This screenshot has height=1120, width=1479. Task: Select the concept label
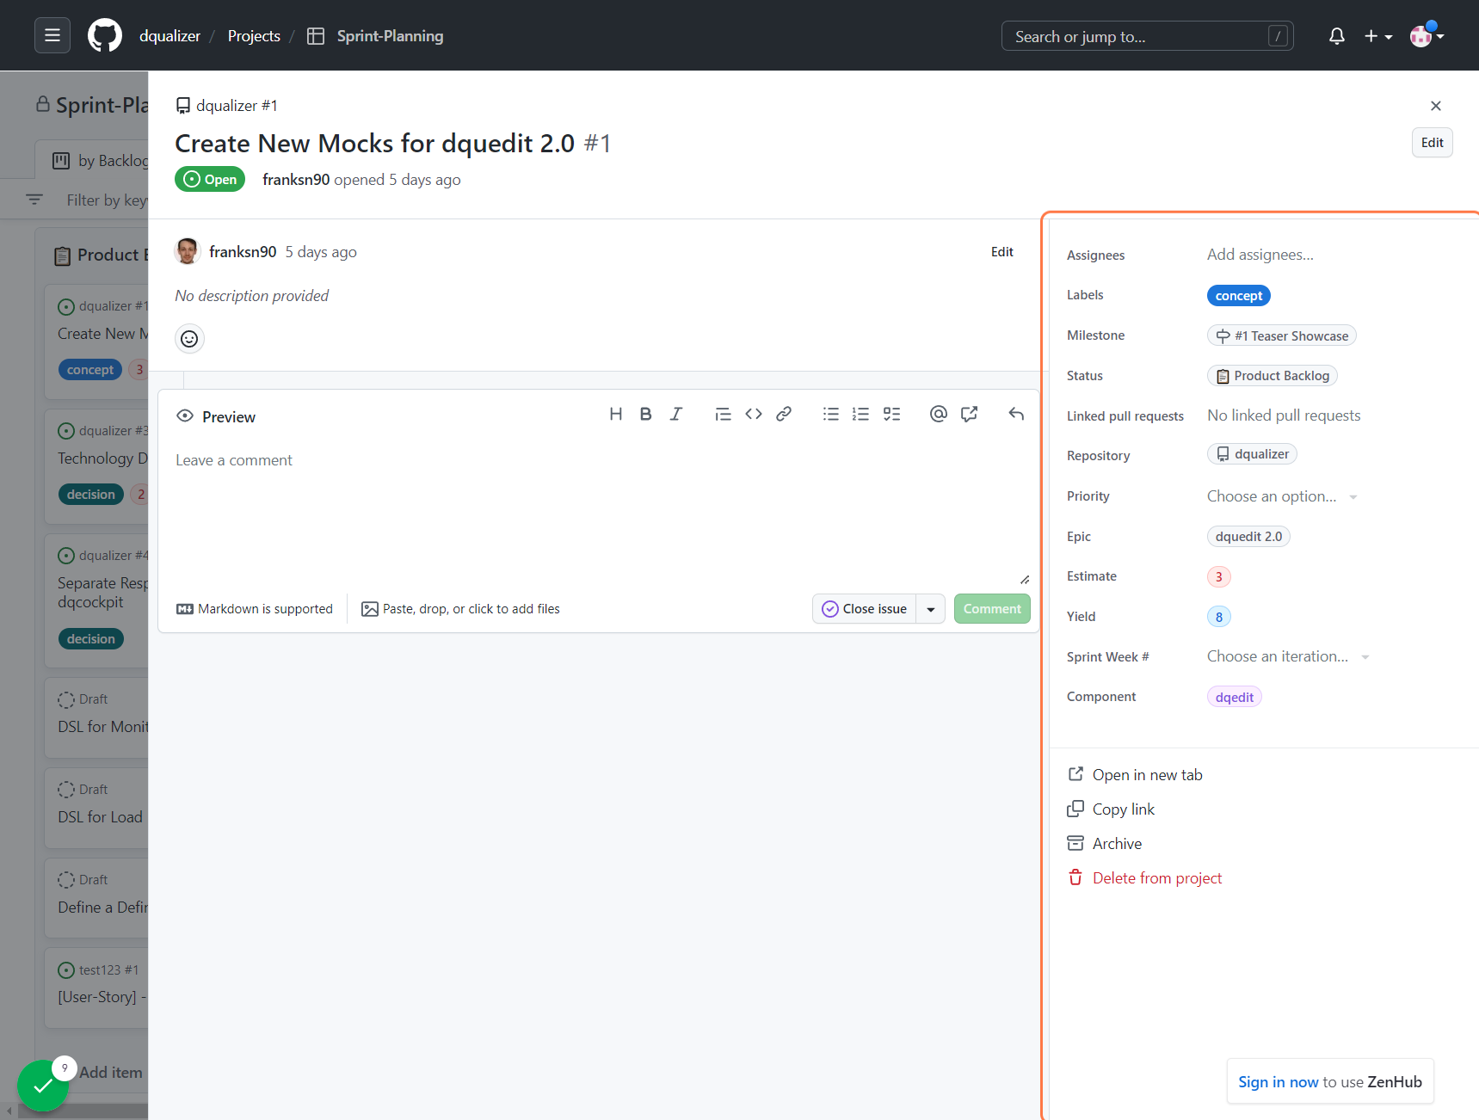click(x=1238, y=296)
